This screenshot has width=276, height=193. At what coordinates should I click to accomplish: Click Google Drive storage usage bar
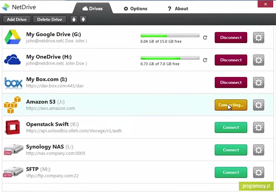tap(170, 36)
